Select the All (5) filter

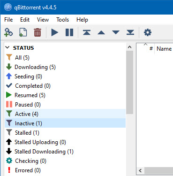(65, 58)
